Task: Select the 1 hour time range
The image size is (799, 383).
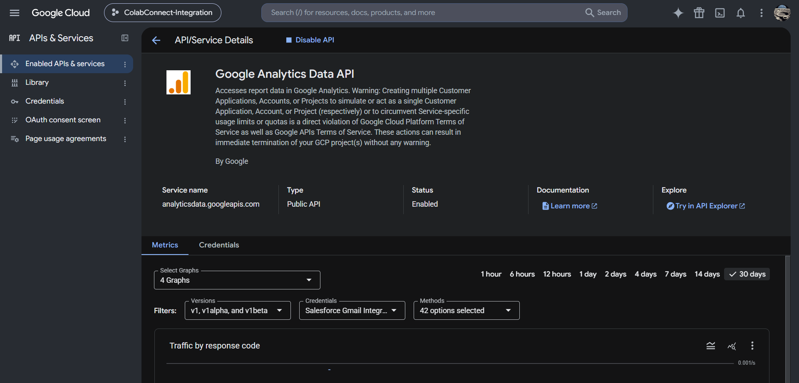Action: [491, 274]
